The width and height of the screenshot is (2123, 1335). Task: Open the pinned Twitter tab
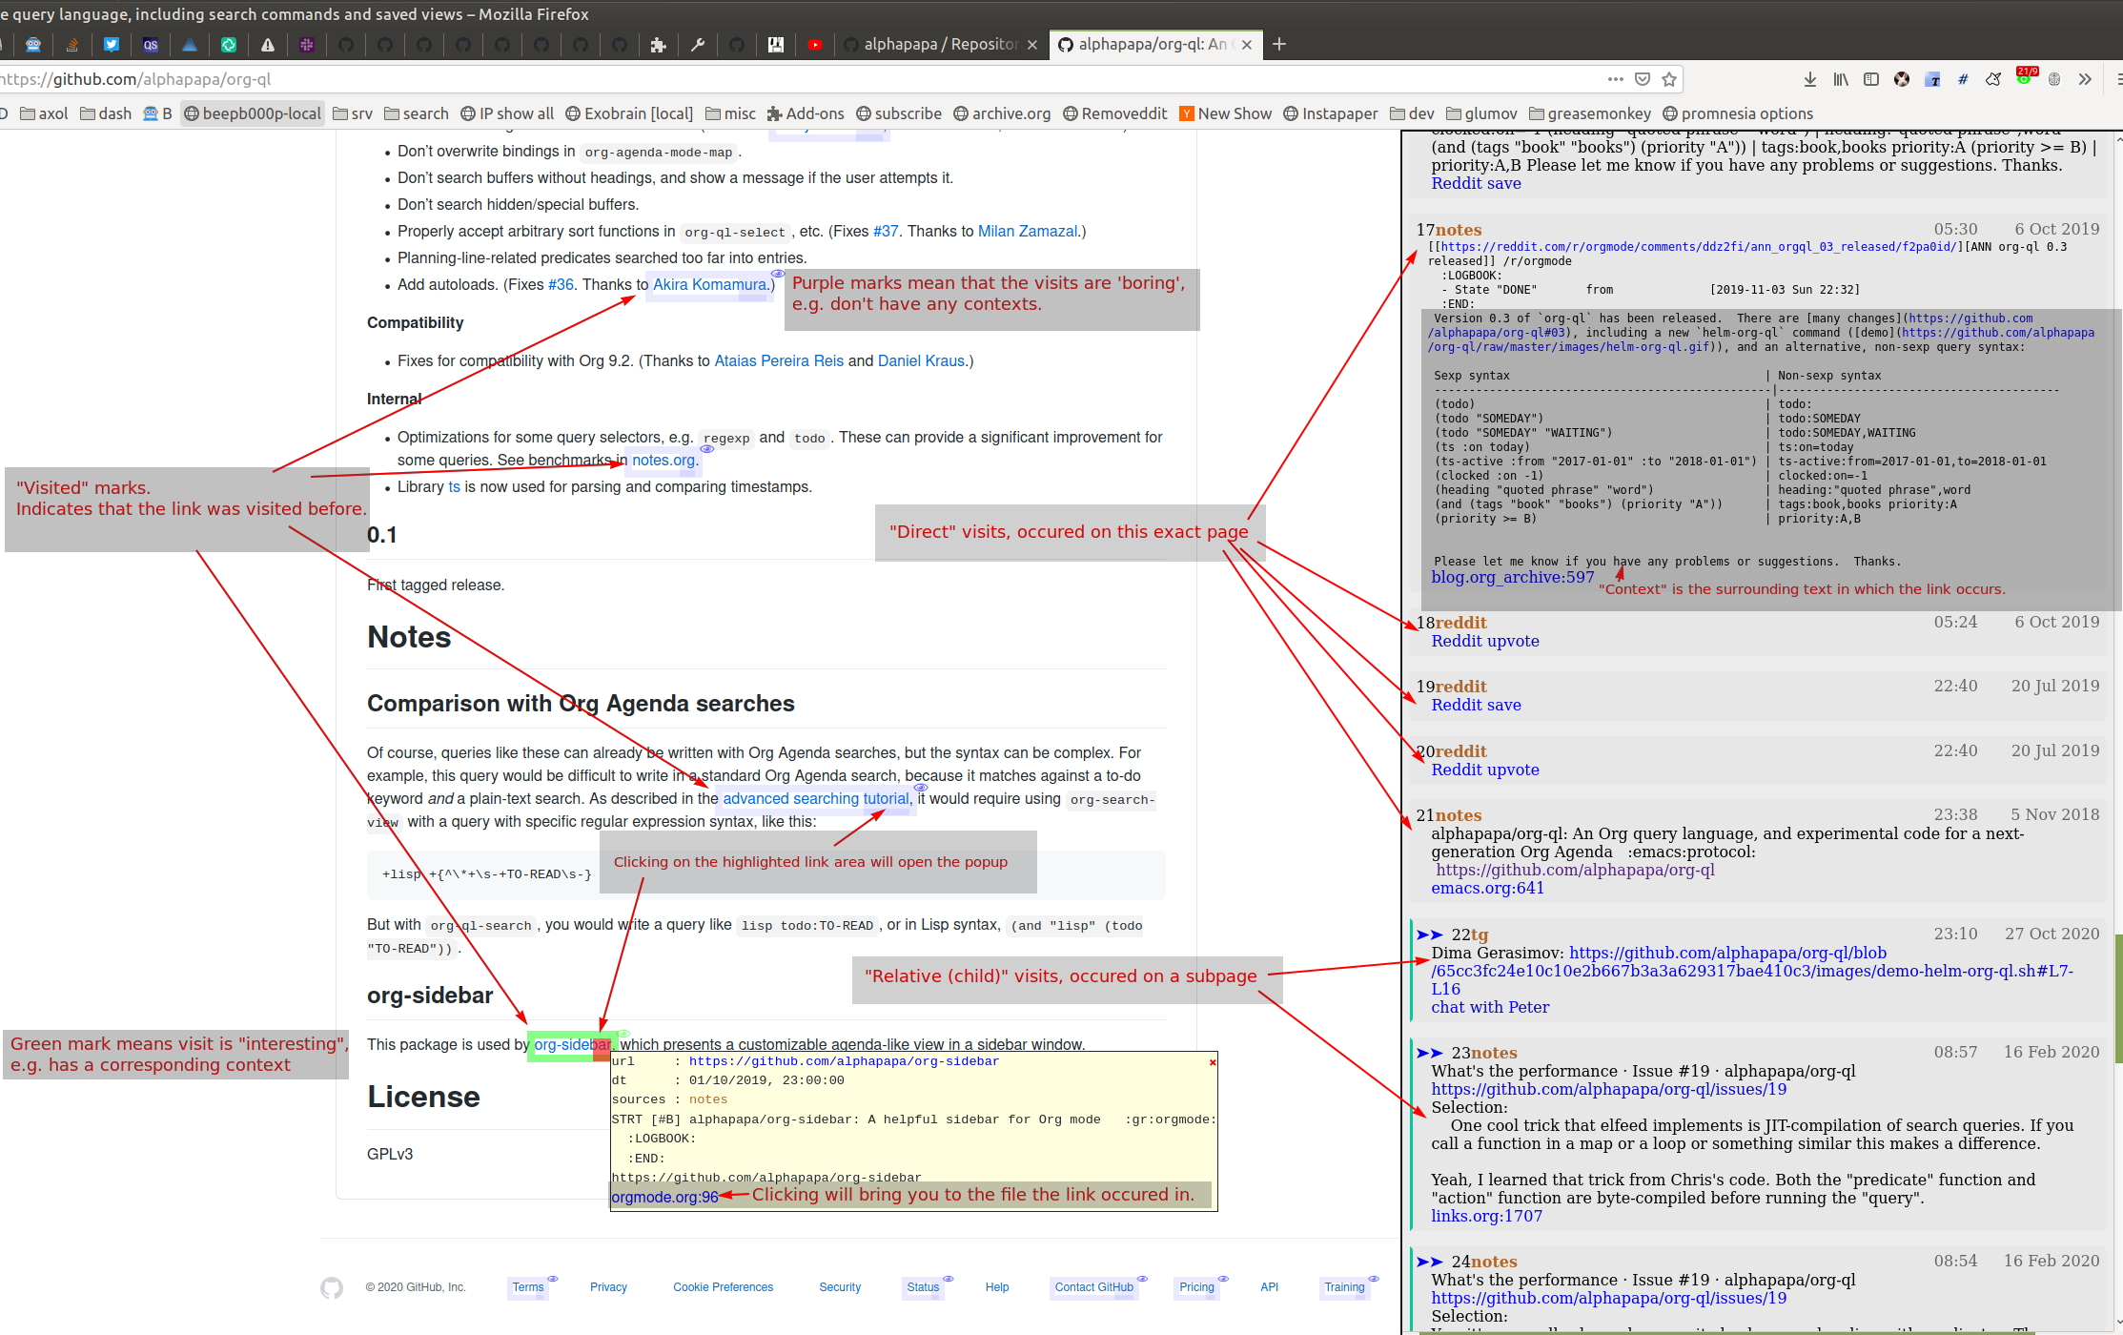tap(112, 45)
